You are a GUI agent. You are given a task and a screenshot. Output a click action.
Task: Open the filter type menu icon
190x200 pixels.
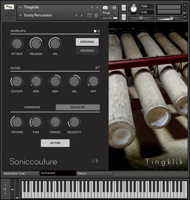pyautogui.click(x=98, y=67)
